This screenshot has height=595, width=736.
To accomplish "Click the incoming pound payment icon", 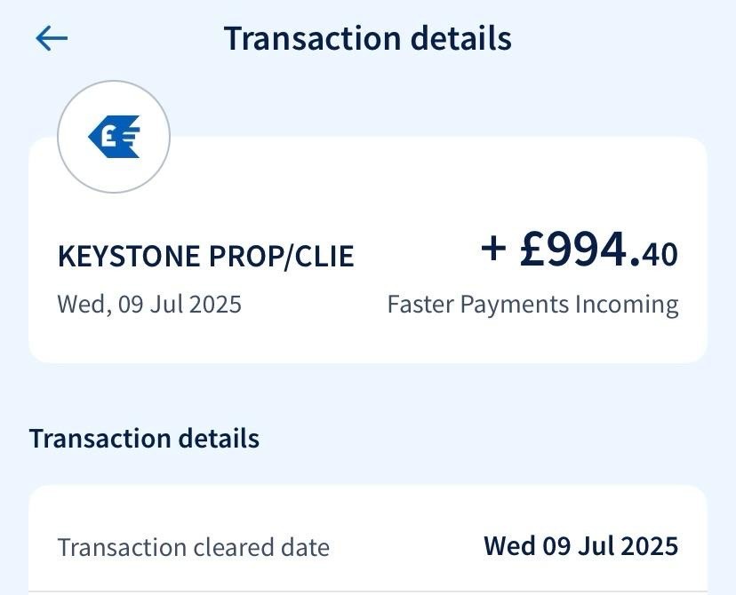I will (114, 137).
